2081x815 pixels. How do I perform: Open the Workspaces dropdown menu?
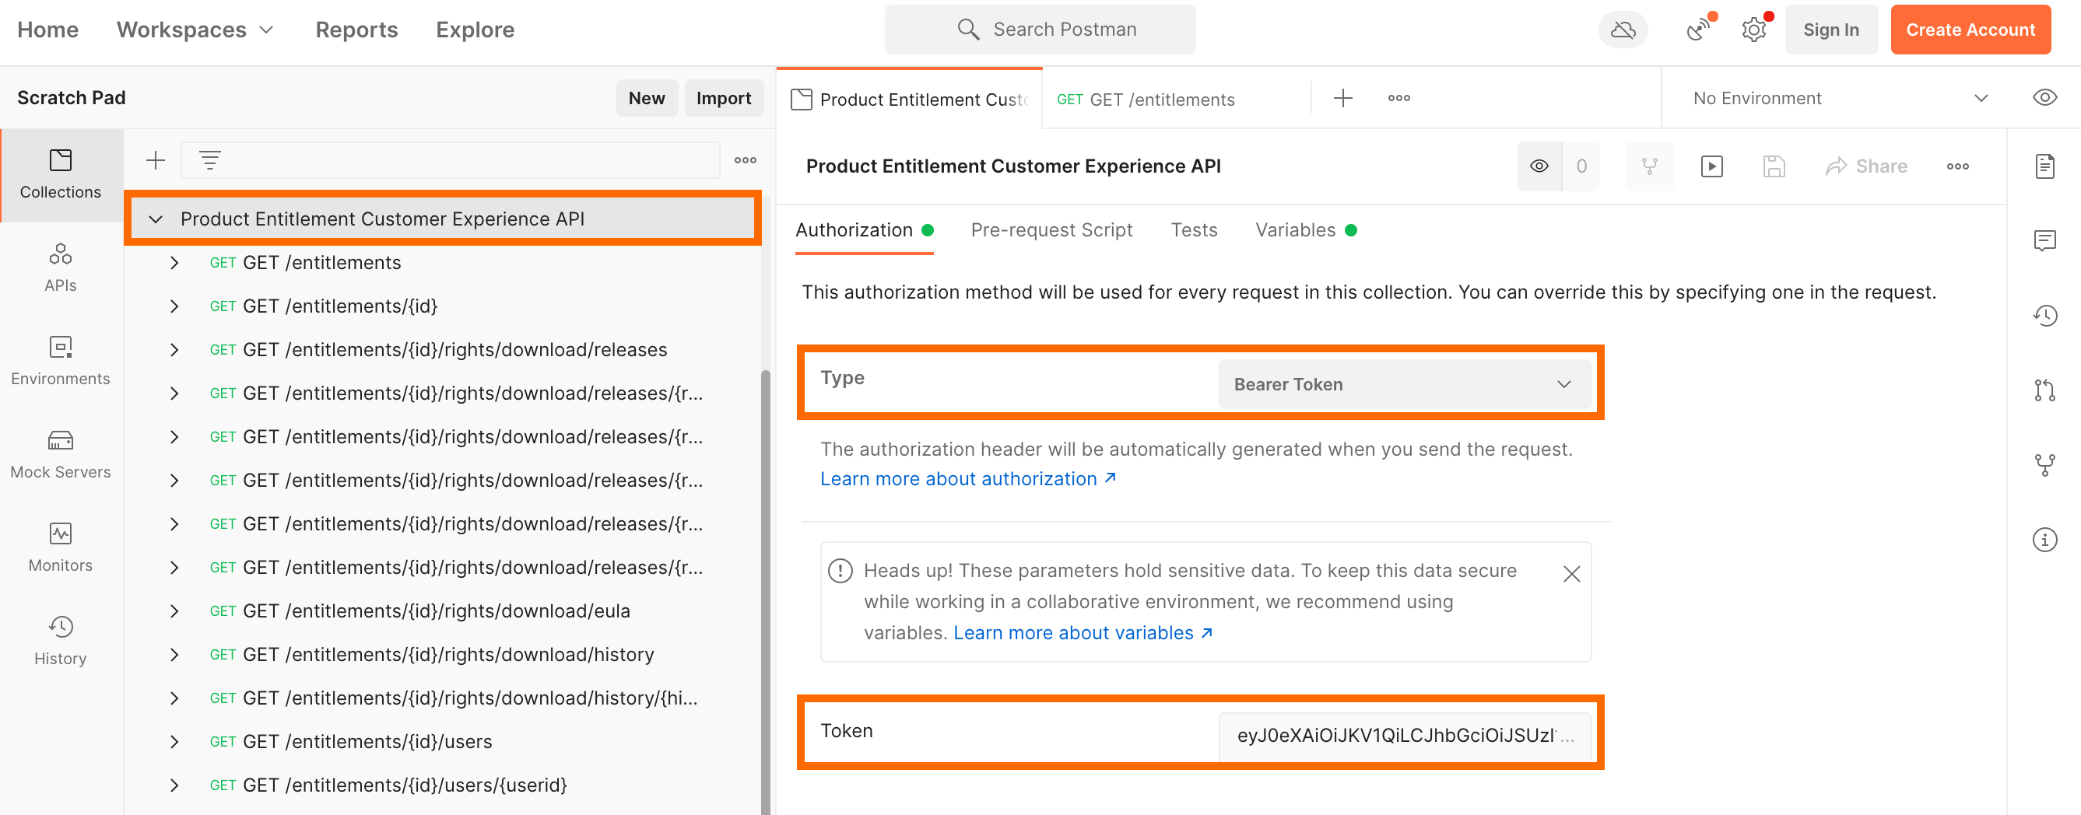(x=195, y=30)
